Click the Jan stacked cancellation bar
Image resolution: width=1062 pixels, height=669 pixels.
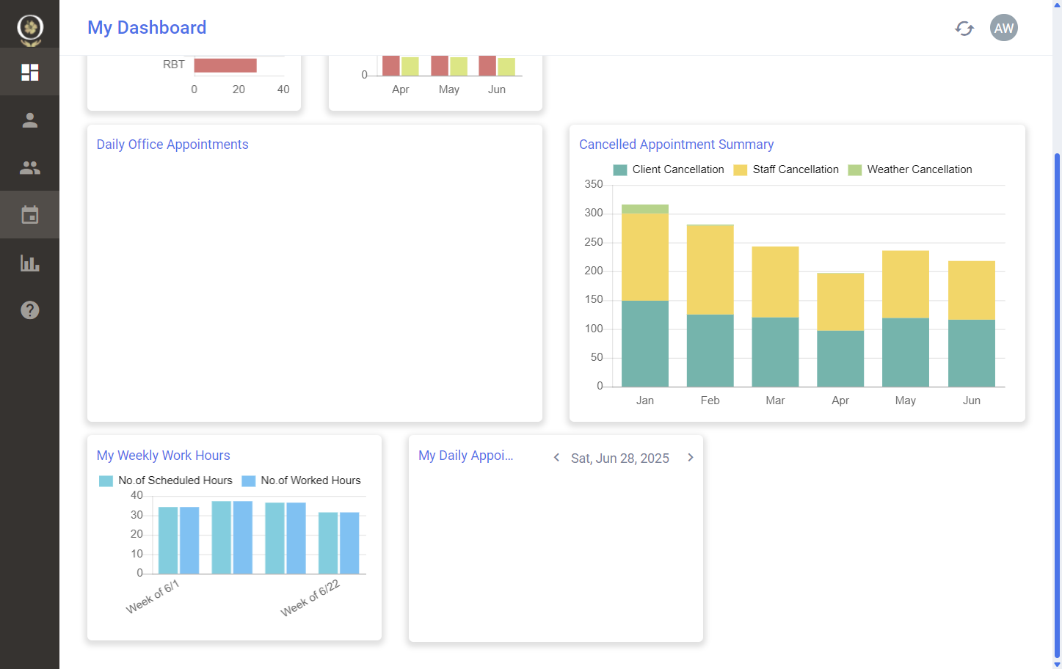(x=645, y=296)
